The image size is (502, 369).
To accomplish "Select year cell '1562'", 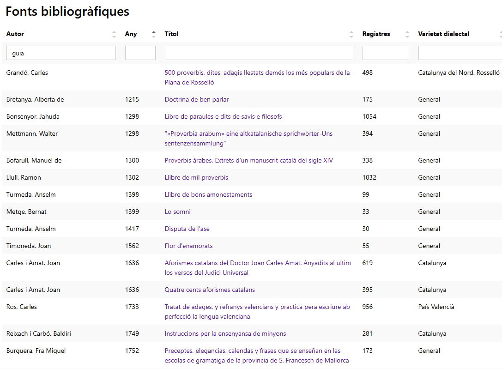I will click(132, 246).
